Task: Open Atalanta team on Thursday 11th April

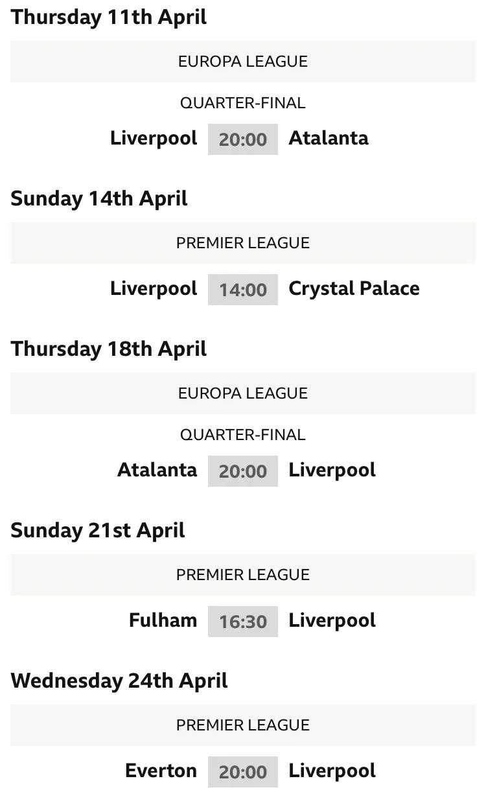Action: pyautogui.click(x=328, y=138)
